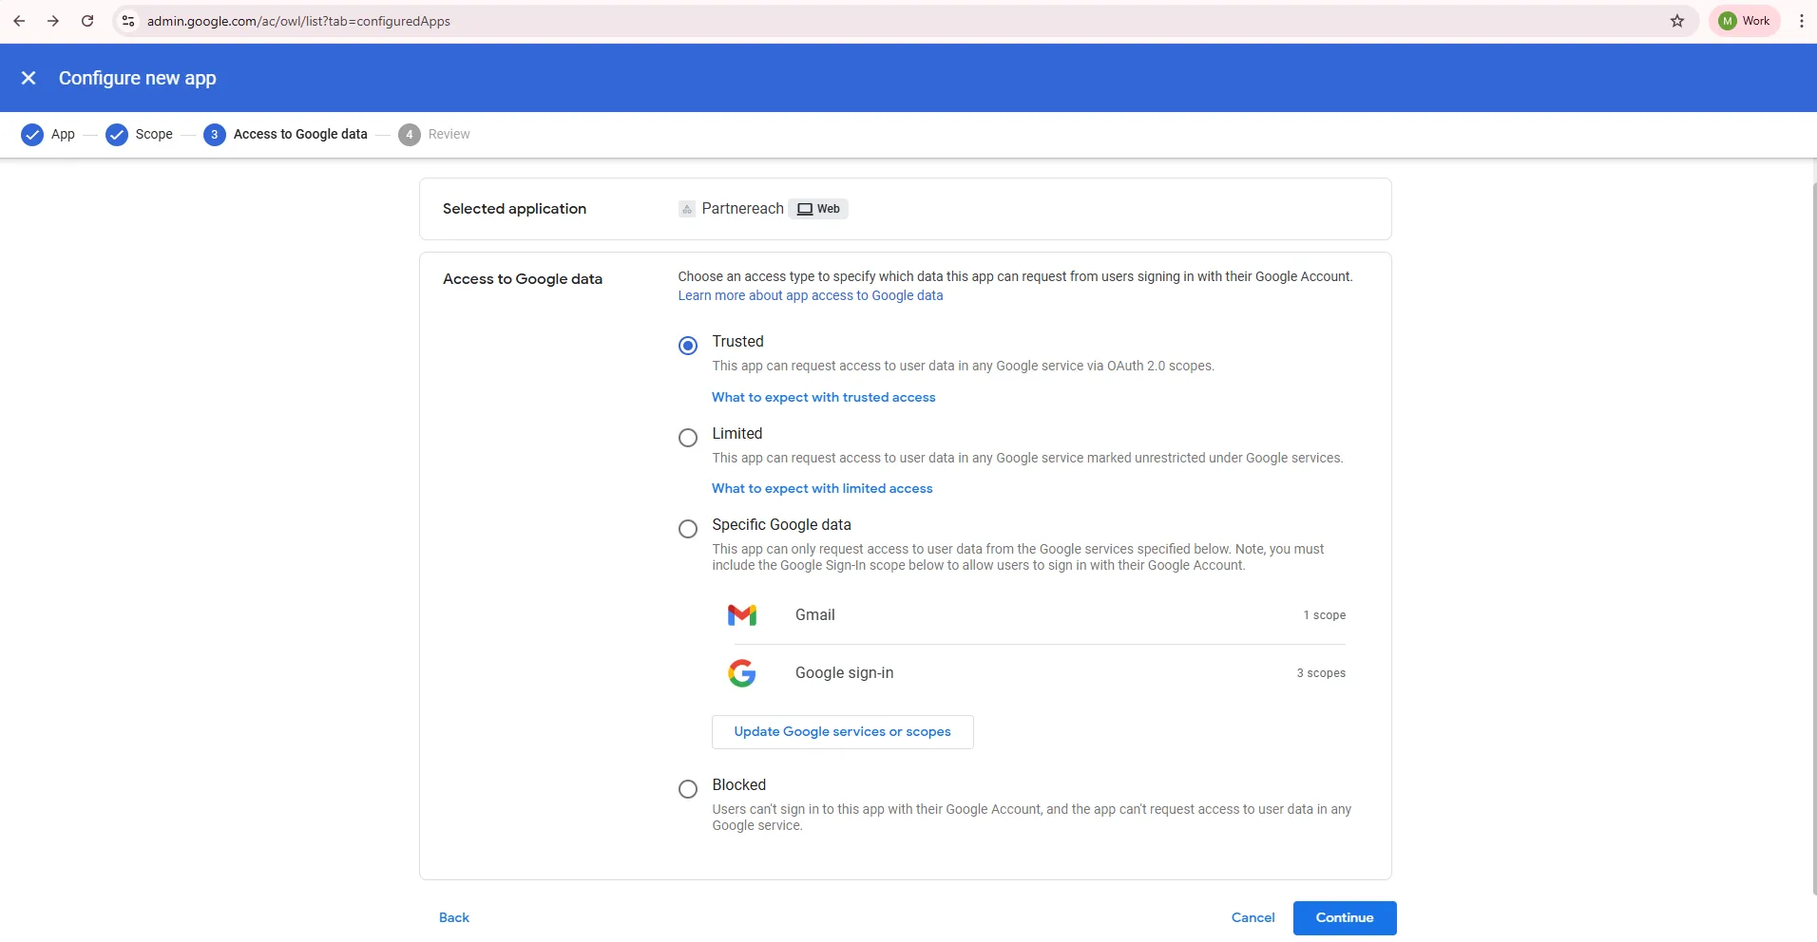Select the Blocked radio button
The width and height of the screenshot is (1817, 942).
688,789
